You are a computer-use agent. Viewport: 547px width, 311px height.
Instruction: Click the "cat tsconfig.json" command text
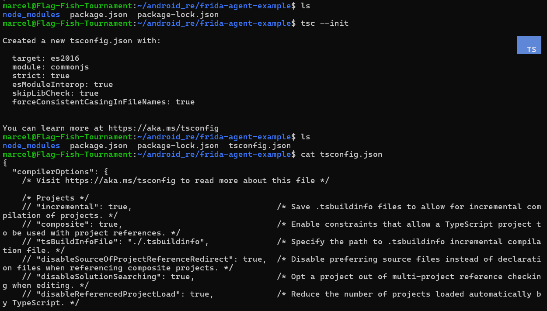click(341, 154)
